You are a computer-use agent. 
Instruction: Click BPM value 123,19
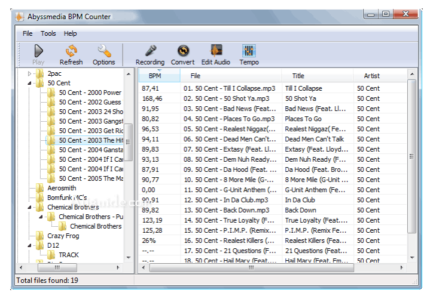click(x=152, y=220)
